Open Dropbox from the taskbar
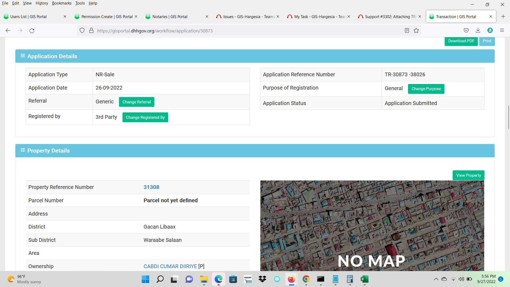This screenshot has width=510, height=287. 262,279
